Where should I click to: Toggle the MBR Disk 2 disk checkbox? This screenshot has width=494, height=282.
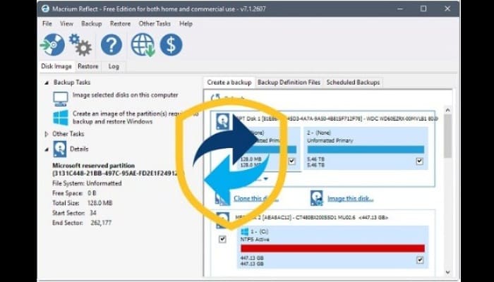pyautogui.click(x=222, y=240)
